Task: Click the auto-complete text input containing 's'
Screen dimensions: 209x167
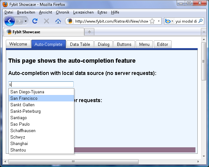Action: pos(41,84)
